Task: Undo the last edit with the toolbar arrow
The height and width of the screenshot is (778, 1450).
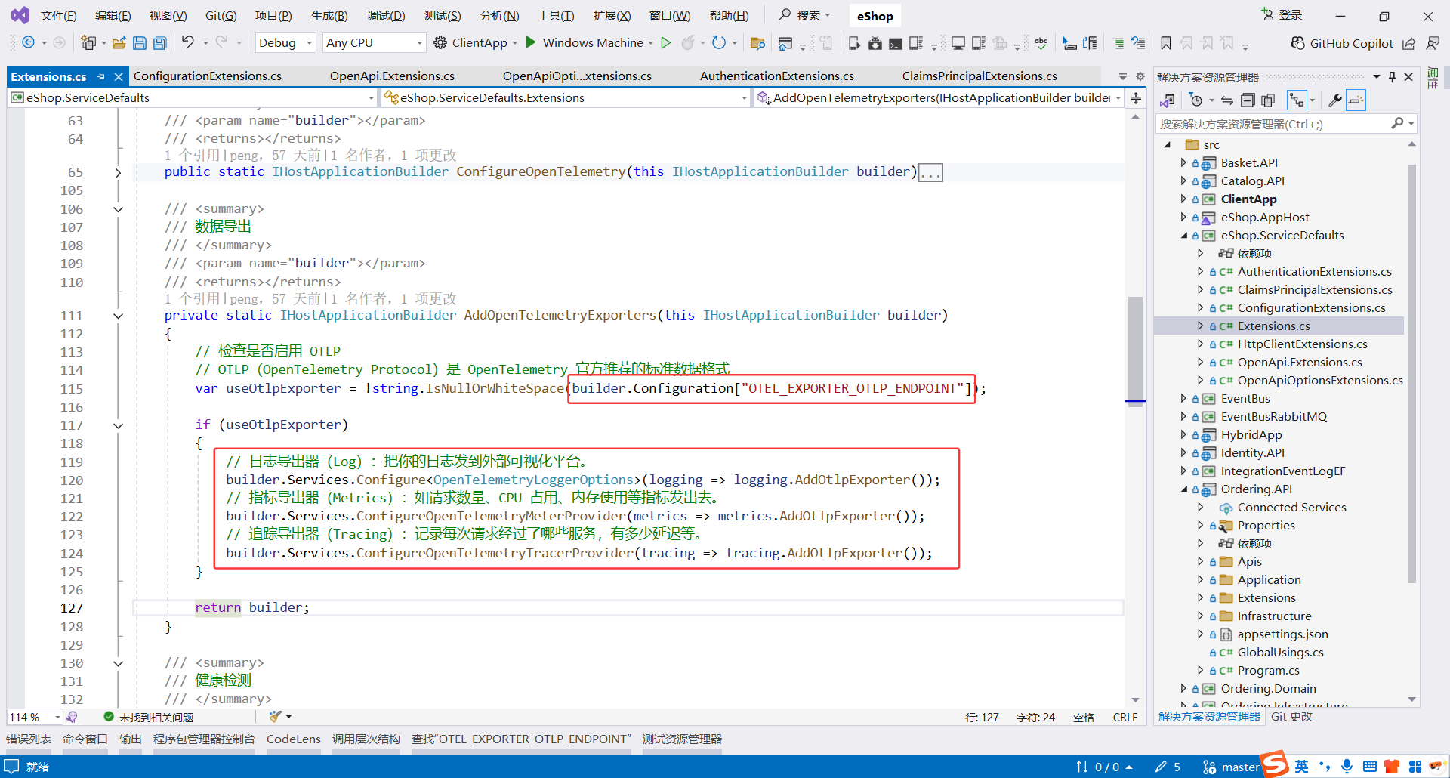Action: coord(188,42)
